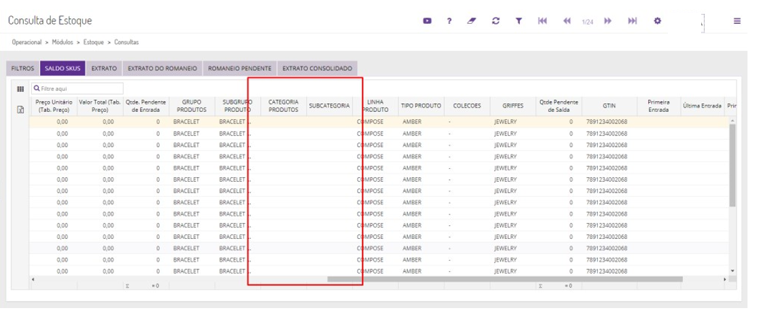Click the eraser clear icon
Viewport: 757px width, 323px height.
472,21
